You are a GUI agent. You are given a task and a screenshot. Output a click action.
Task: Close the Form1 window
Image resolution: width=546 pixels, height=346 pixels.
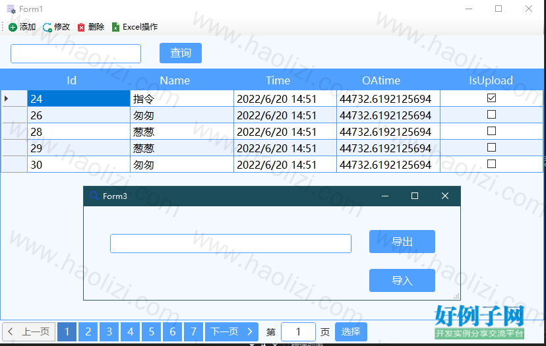tap(529, 9)
